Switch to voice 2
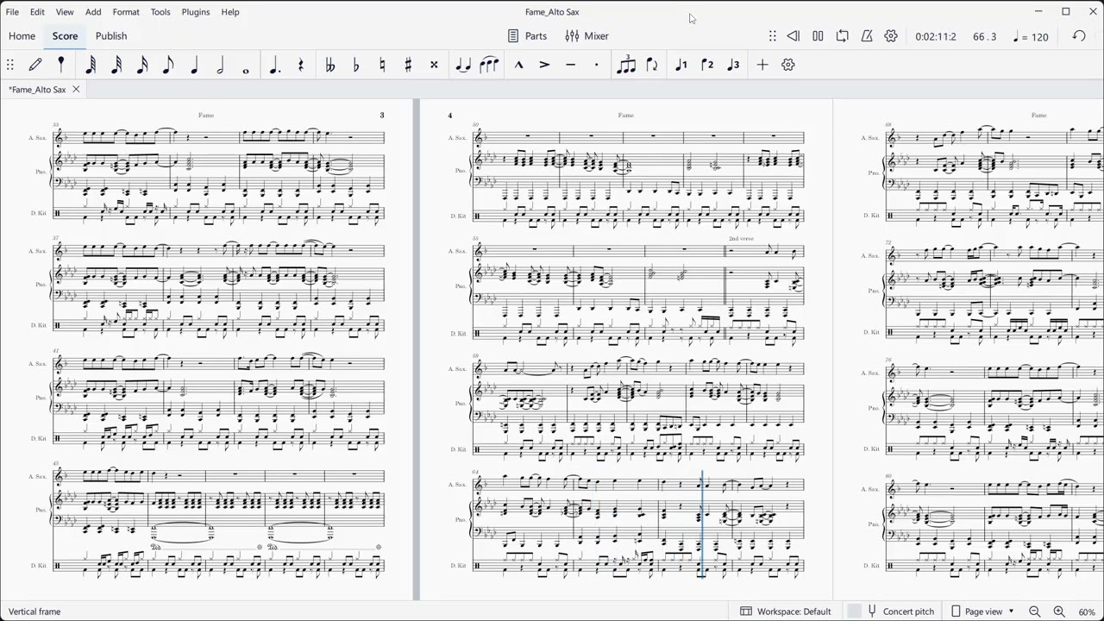This screenshot has height=621, width=1104. [x=707, y=65]
